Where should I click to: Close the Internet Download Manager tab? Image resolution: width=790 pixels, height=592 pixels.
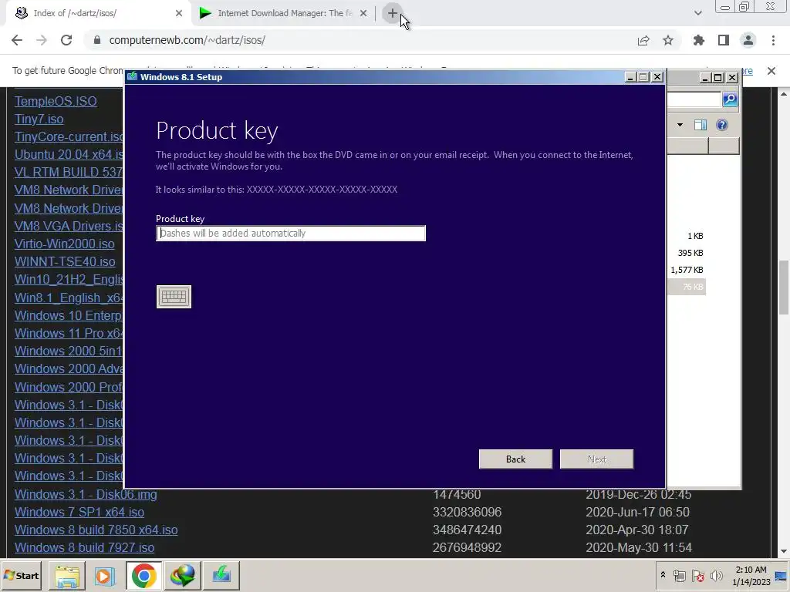pos(363,13)
